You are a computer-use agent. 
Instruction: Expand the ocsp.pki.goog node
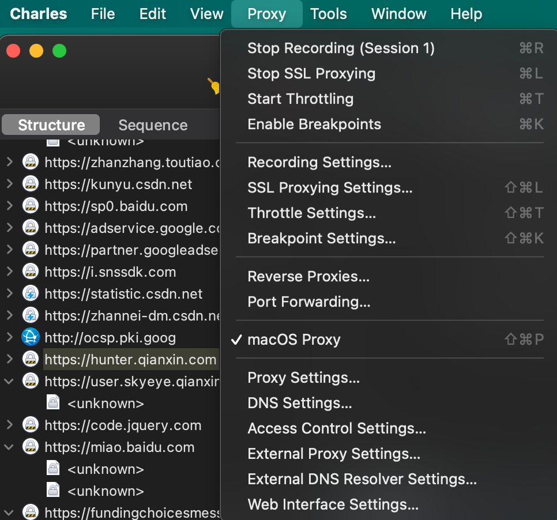[10, 337]
